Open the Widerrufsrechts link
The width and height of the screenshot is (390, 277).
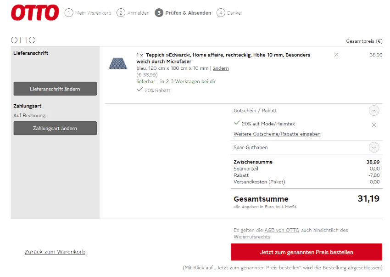[252, 237]
